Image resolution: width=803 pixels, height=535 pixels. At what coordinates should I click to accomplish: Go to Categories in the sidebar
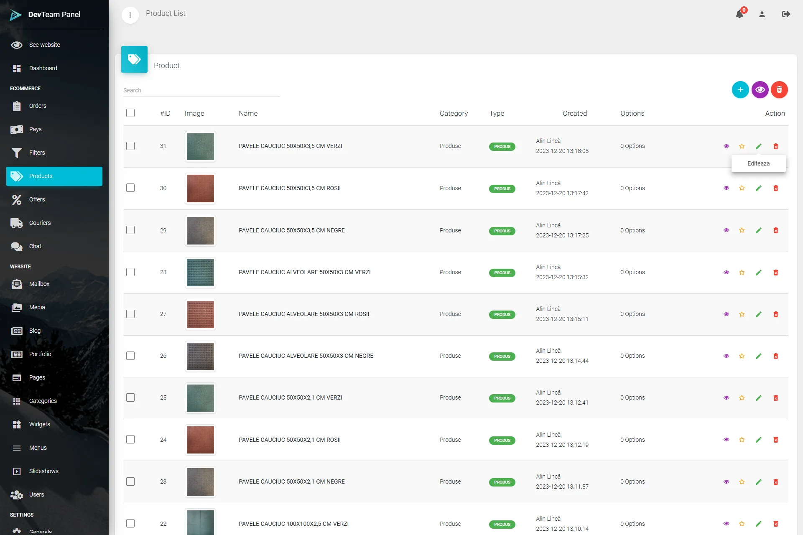(43, 401)
